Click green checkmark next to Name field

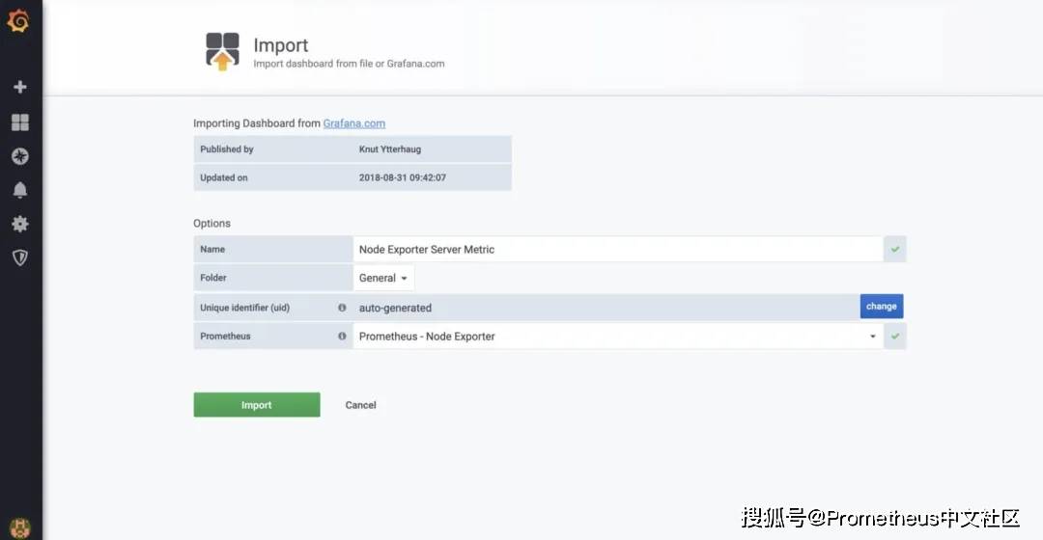tap(895, 249)
